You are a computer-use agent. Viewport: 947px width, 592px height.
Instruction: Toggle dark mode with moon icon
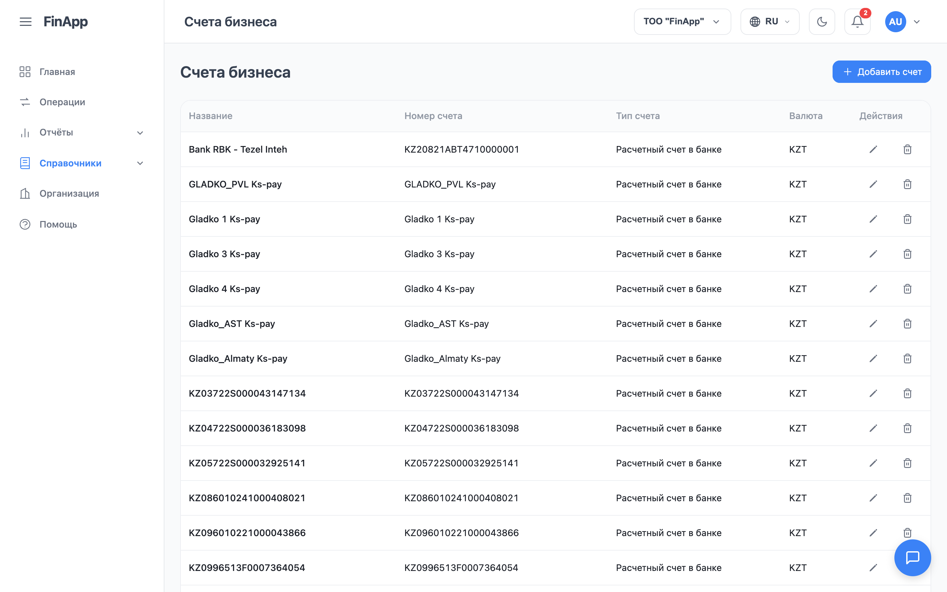(x=822, y=21)
